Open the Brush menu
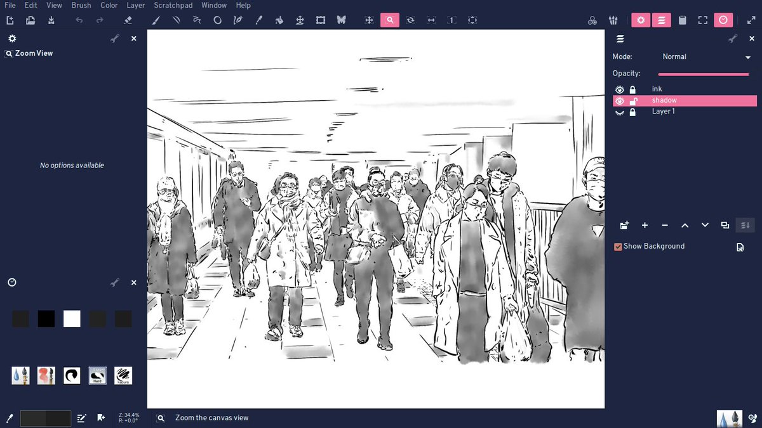762x428 pixels. pyautogui.click(x=81, y=5)
